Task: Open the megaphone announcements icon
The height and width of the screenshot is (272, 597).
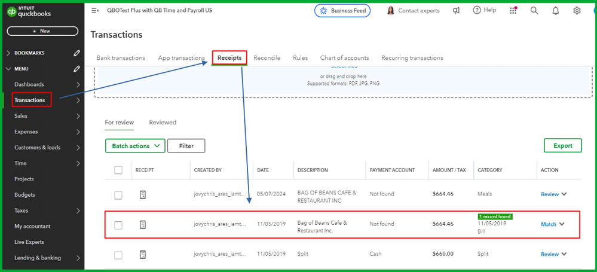Action: pyautogui.click(x=456, y=11)
